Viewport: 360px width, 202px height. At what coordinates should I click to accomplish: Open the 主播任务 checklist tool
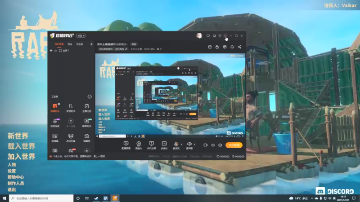(x=86, y=108)
